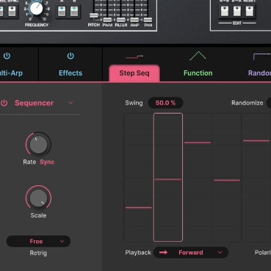Click the Retrig label

coord(38,253)
